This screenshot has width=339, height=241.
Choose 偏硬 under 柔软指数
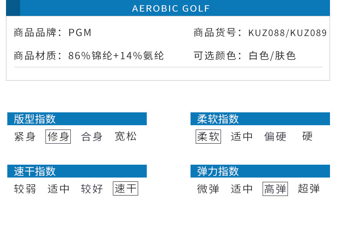[275, 137]
